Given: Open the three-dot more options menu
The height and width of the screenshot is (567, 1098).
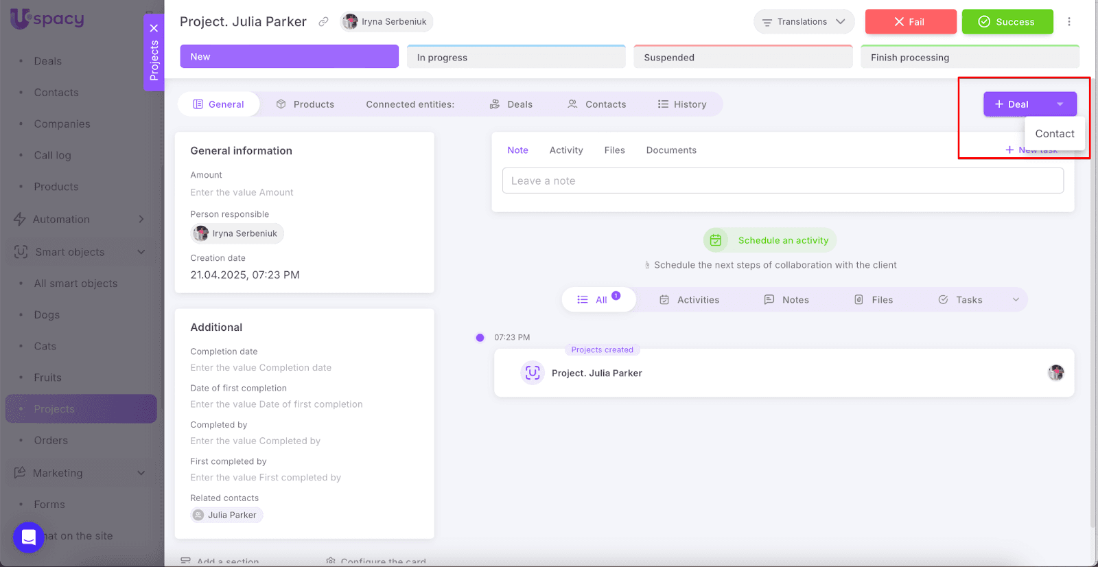Looking at the screenshot, I should (x=1068, y=22).
